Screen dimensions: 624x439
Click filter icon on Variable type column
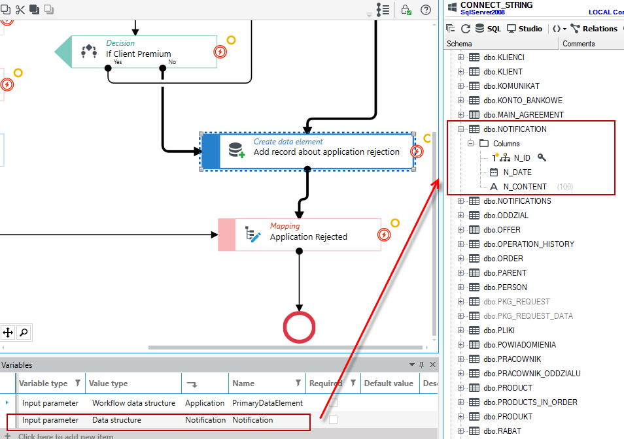tap(78, 383)
